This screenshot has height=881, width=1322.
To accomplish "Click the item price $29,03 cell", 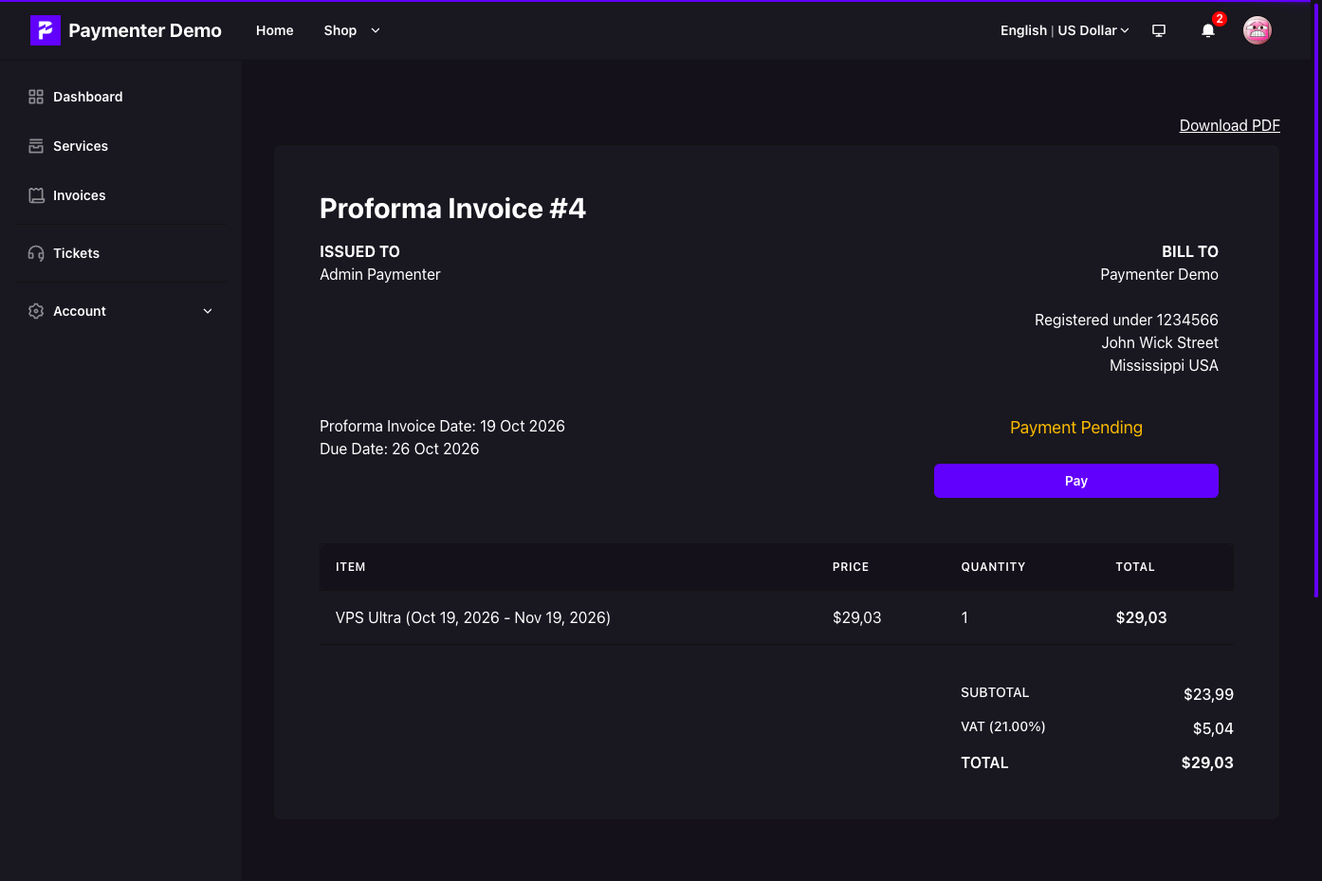I will (x=857, y=617).
